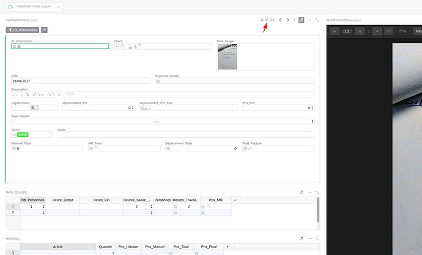Image resolution: width=422 pixels, height=255 pixels.
Task: Click the ID_Intervention filter button
Action: click(23, 30)
